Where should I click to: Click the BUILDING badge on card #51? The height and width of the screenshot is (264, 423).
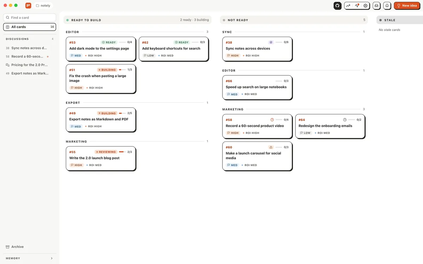(x=107, y=70)
